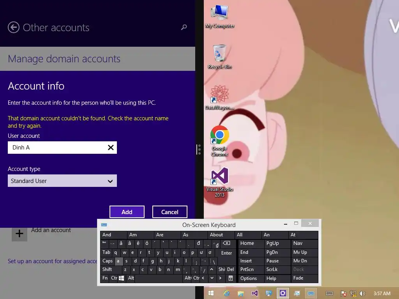Select the Recycle Bin desktop icon
Viewport: 399px width, 299px height.
[x=220, y=57]
